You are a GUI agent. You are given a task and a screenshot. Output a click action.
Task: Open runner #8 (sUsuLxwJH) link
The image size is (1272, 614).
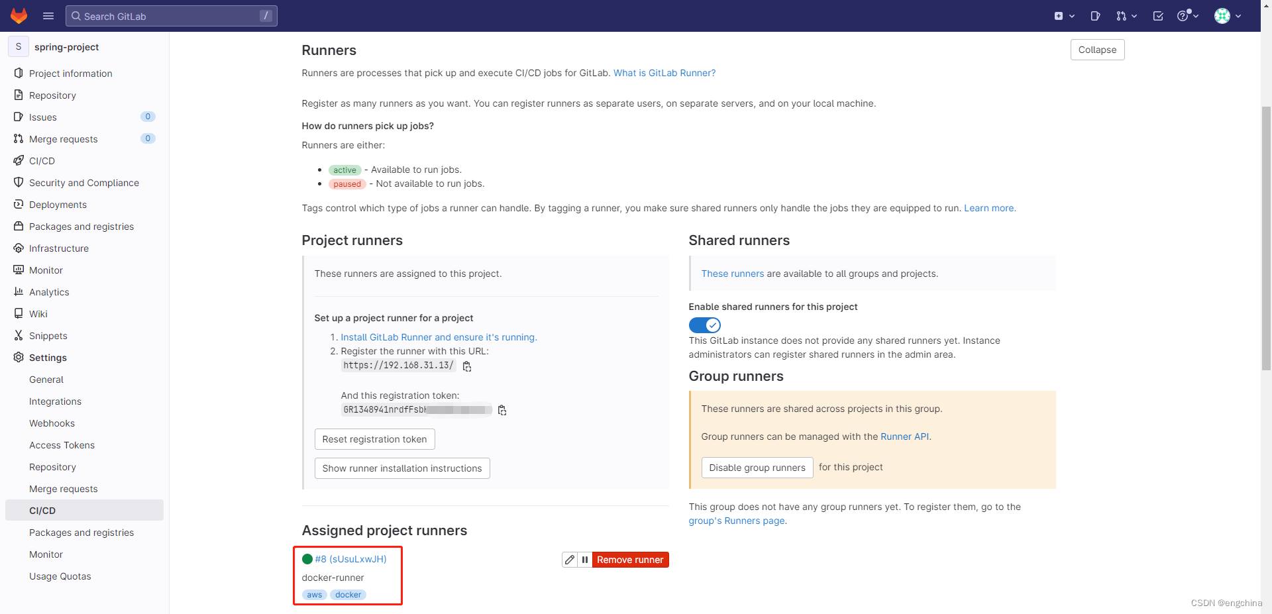(x=350, y=559)
